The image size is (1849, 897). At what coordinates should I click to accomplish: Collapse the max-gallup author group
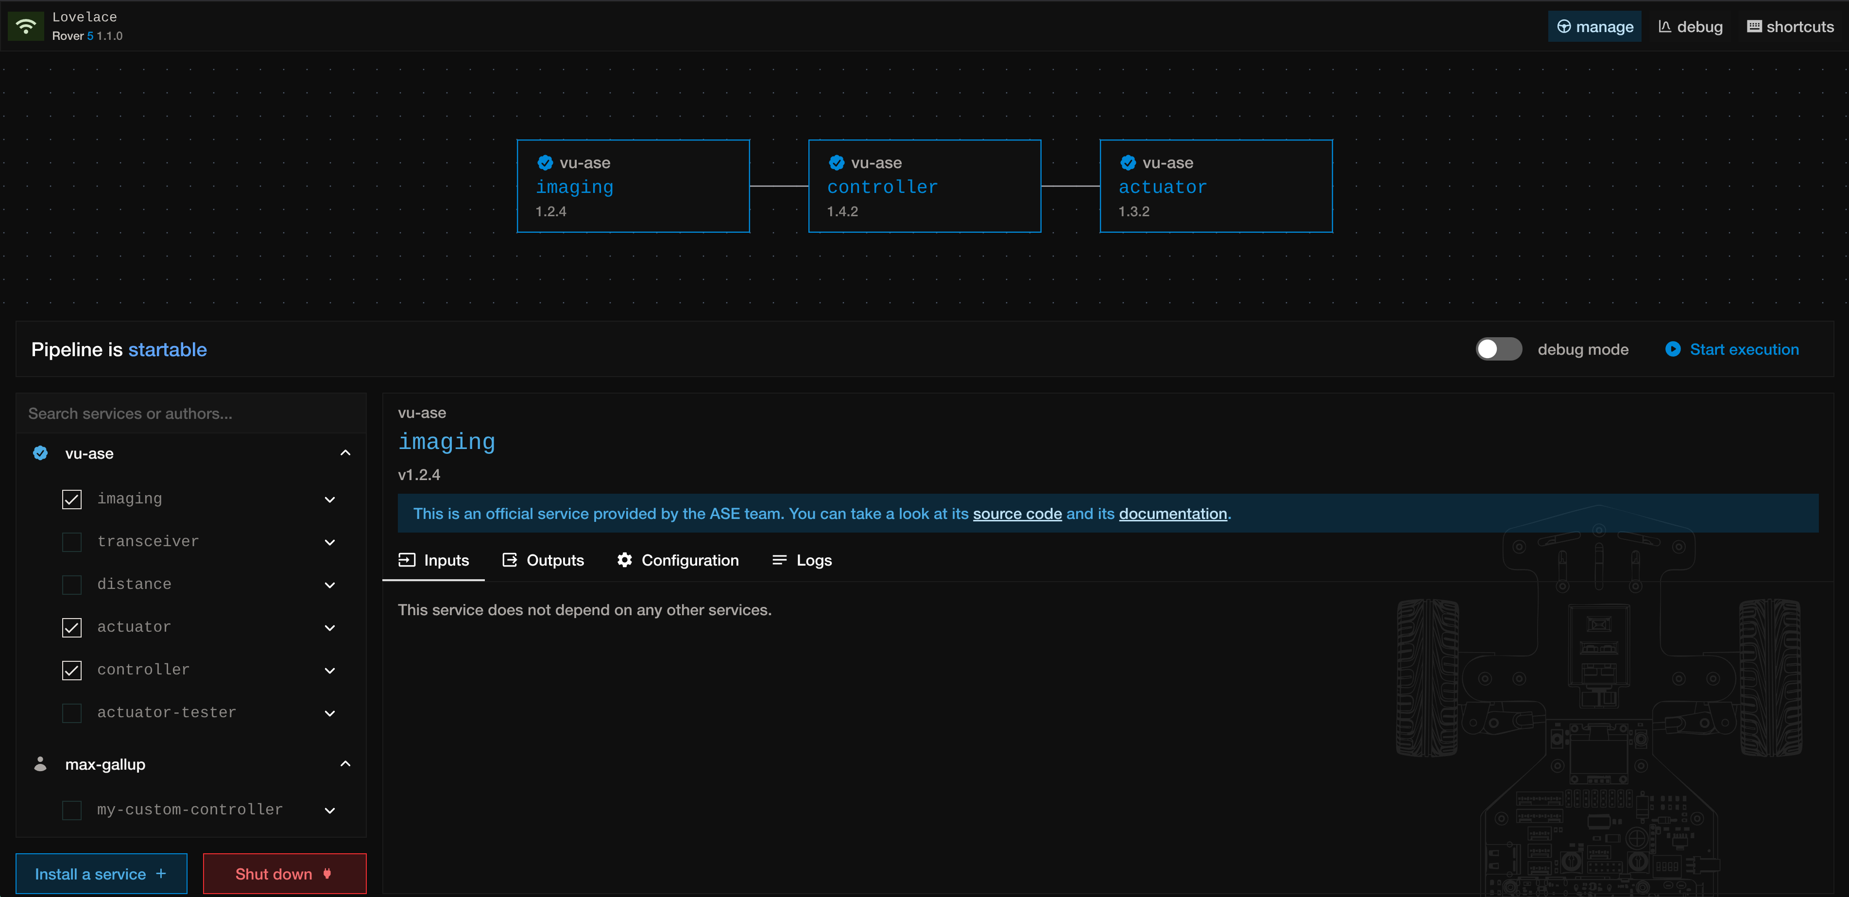(x=345, y=763)
